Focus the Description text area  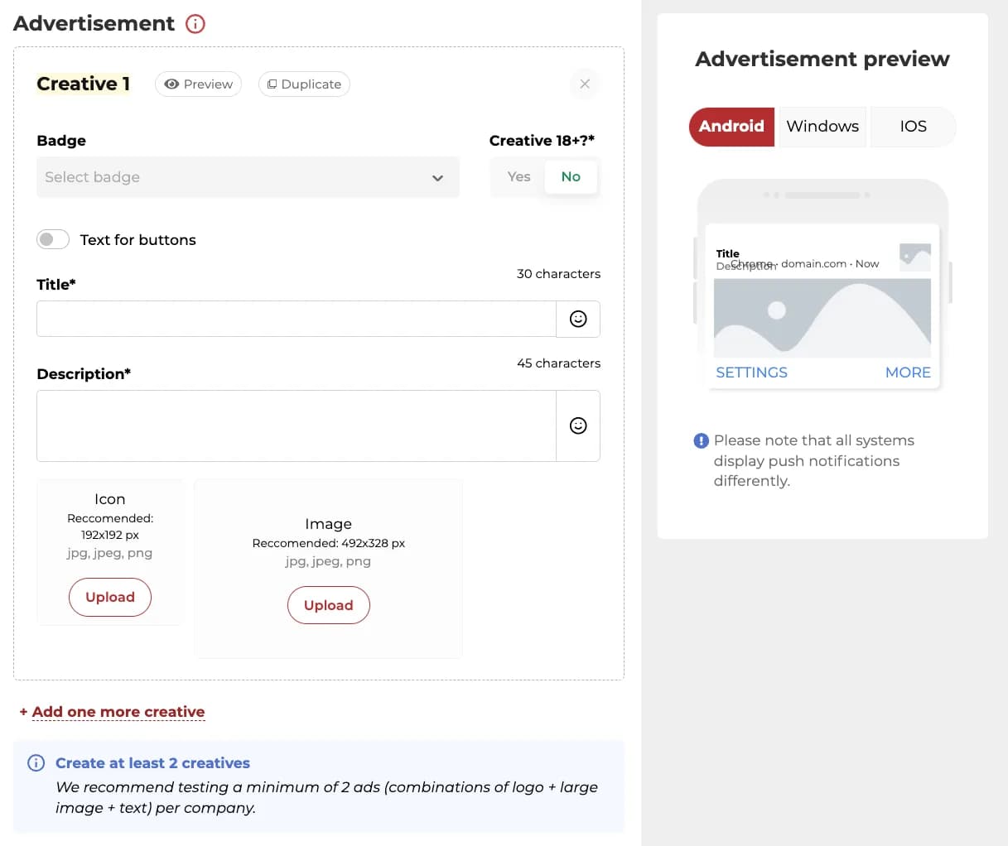297,425
